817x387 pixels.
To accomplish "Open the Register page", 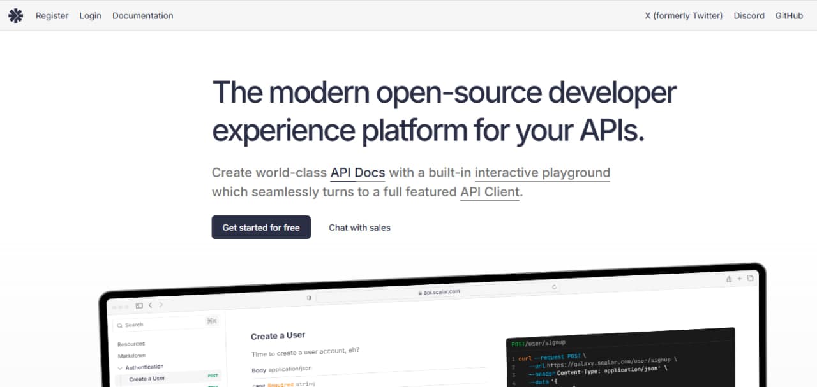I will tap(52, 16).
